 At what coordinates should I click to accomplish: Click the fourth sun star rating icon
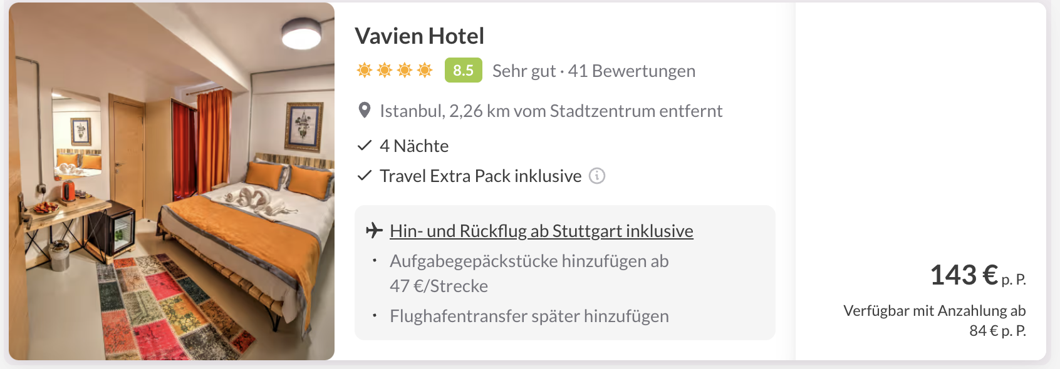(425, 70)
